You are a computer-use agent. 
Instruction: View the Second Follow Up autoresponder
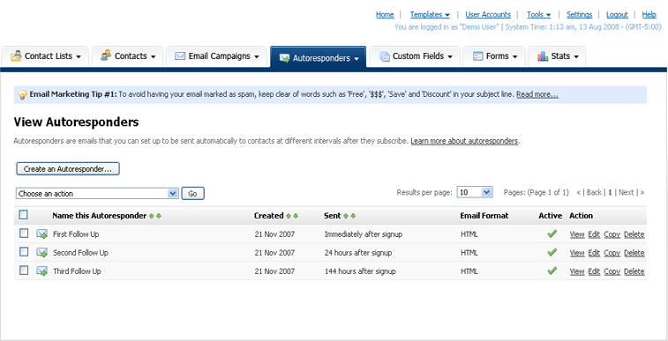click(577, 253)
